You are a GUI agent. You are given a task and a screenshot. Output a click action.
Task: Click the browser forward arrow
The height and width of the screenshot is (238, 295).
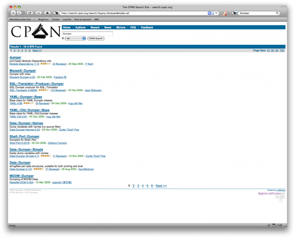point(19,13)
